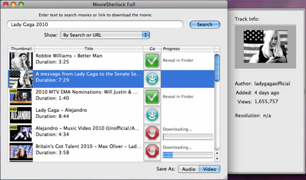Viewport: 306px width, 180px height.
Task: Download the Lady Gaga Senate message video
Action: (152, 79)
